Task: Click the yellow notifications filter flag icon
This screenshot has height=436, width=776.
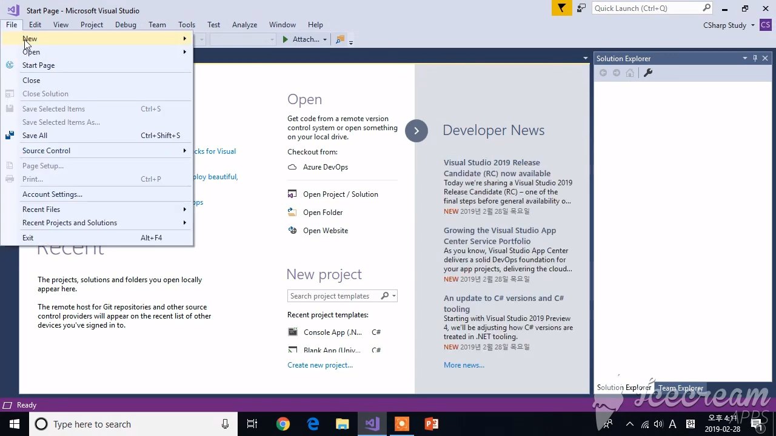Action: (562, 8)
